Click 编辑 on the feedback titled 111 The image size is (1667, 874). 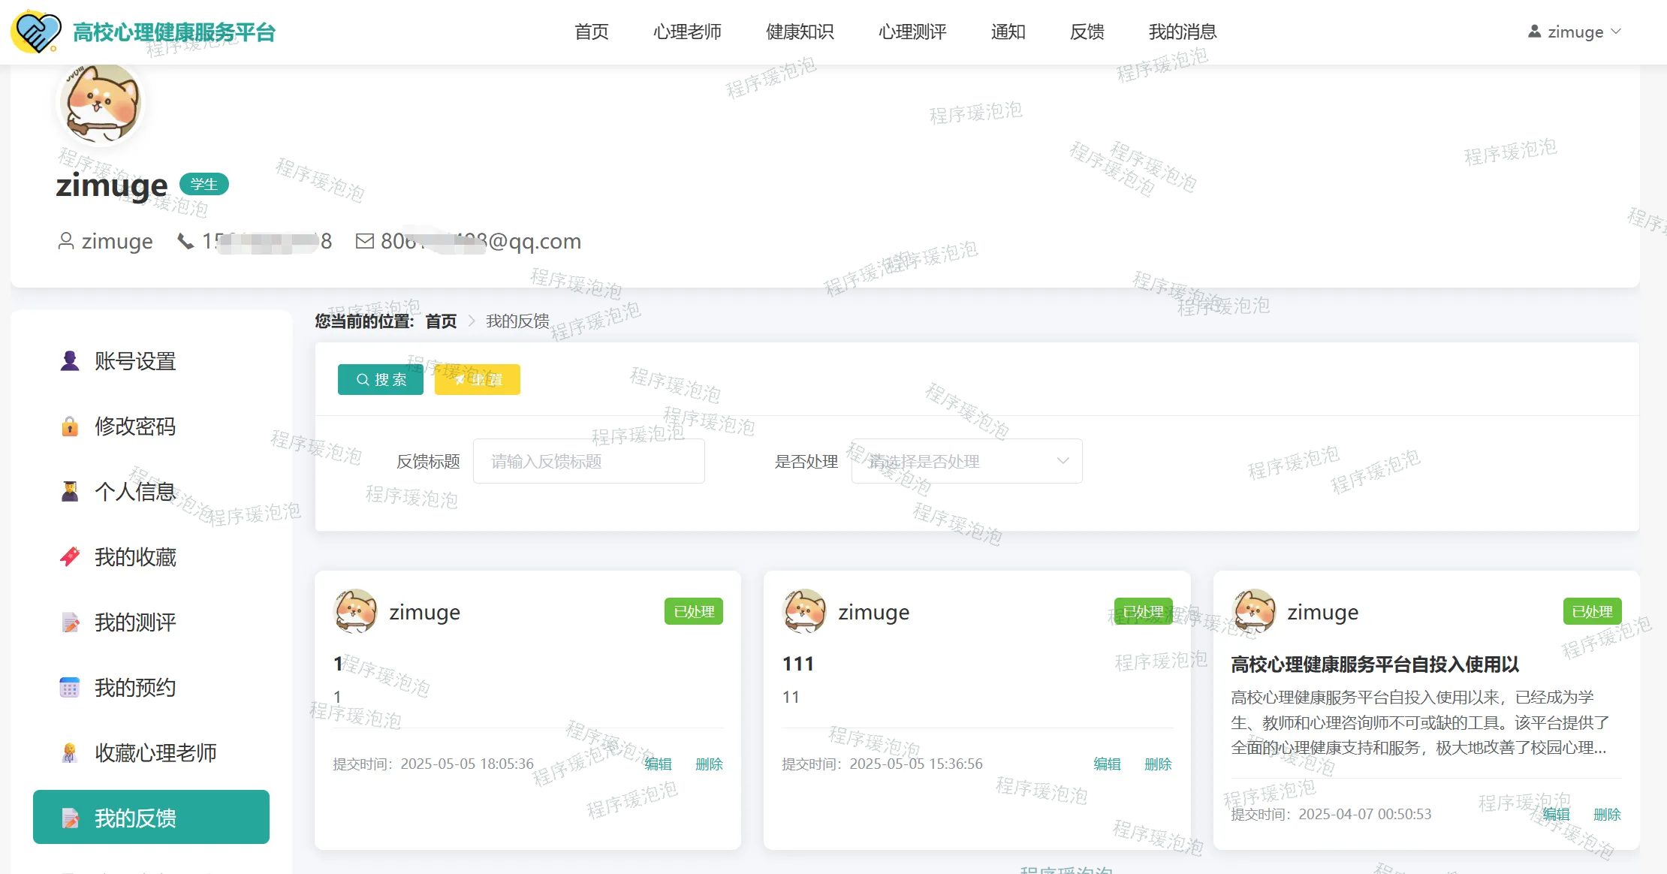1107,764
